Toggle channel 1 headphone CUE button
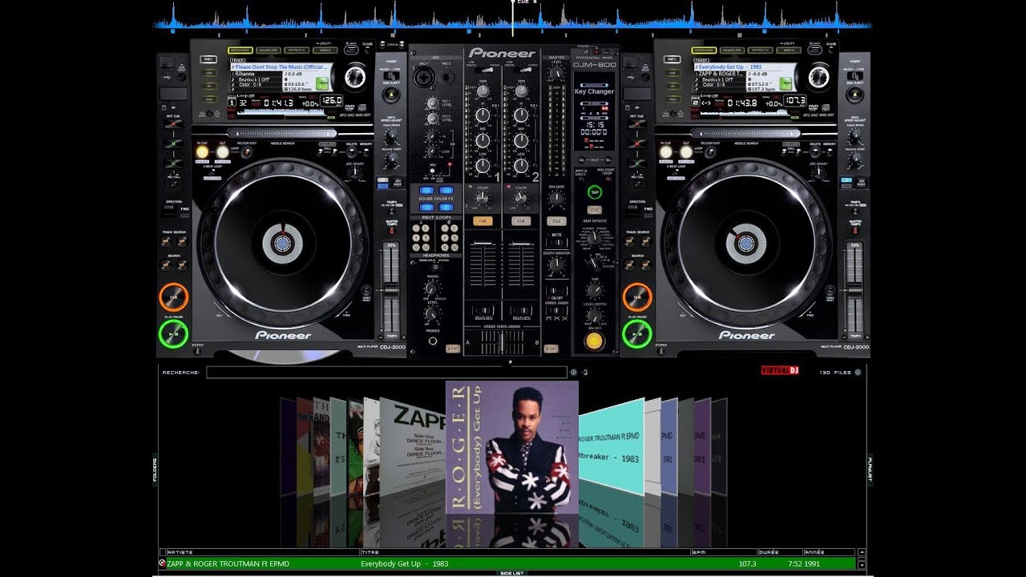This screenshot has height=577, width=1026. pos(483,221)
